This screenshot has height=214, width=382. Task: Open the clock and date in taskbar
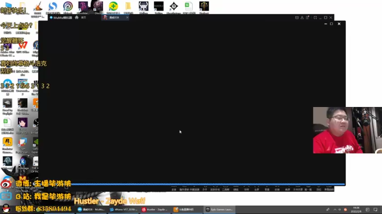[356, 210]
